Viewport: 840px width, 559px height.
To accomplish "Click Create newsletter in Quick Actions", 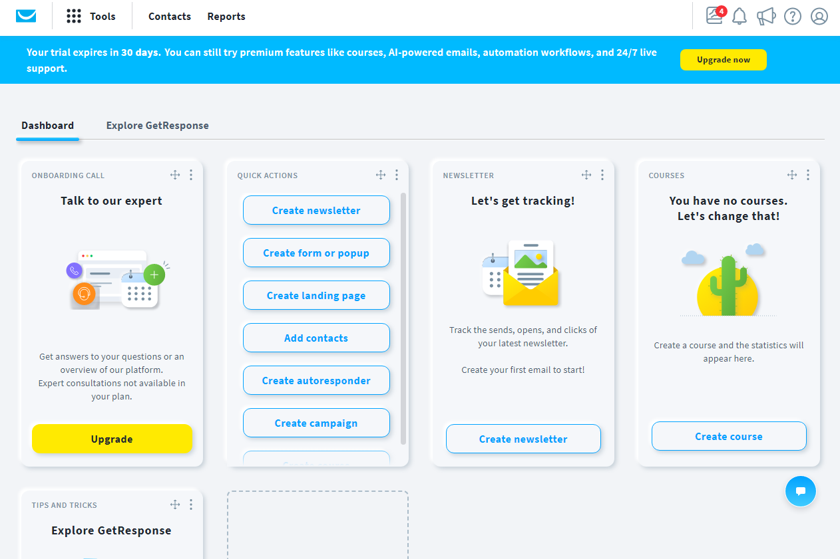I will [316, 210].
